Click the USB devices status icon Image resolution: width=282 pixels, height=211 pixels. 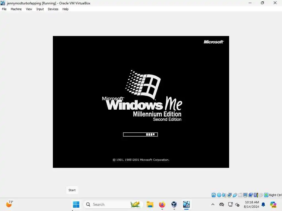tap(235, 195)
